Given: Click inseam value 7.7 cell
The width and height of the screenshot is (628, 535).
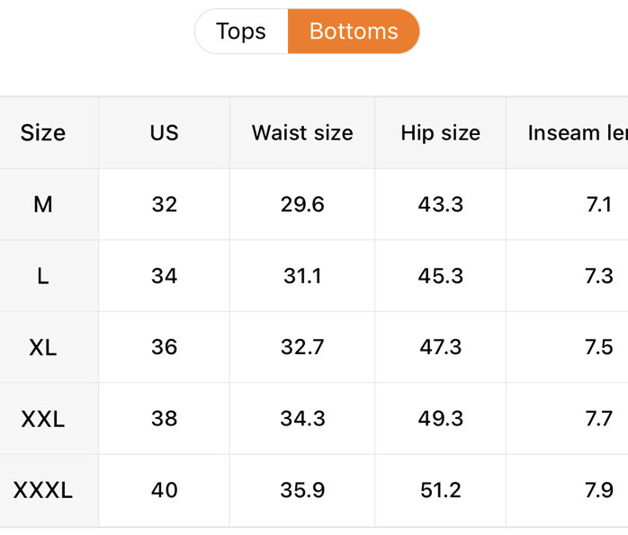Looking at the screenshot, I should click(x=598, y=419).
